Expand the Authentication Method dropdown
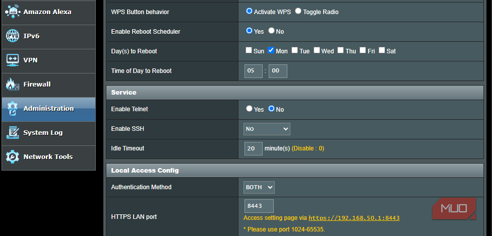This screenshot has width=492, height=236. [259, 187]
